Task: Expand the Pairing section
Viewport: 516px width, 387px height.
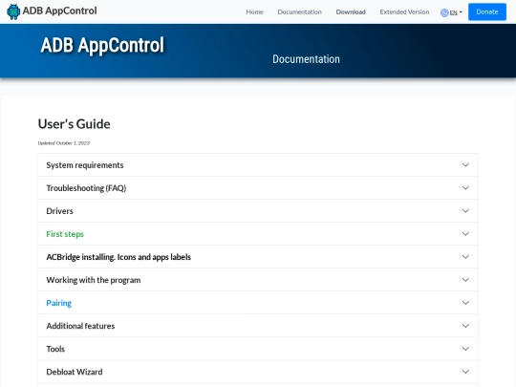Action: (258, 303)
